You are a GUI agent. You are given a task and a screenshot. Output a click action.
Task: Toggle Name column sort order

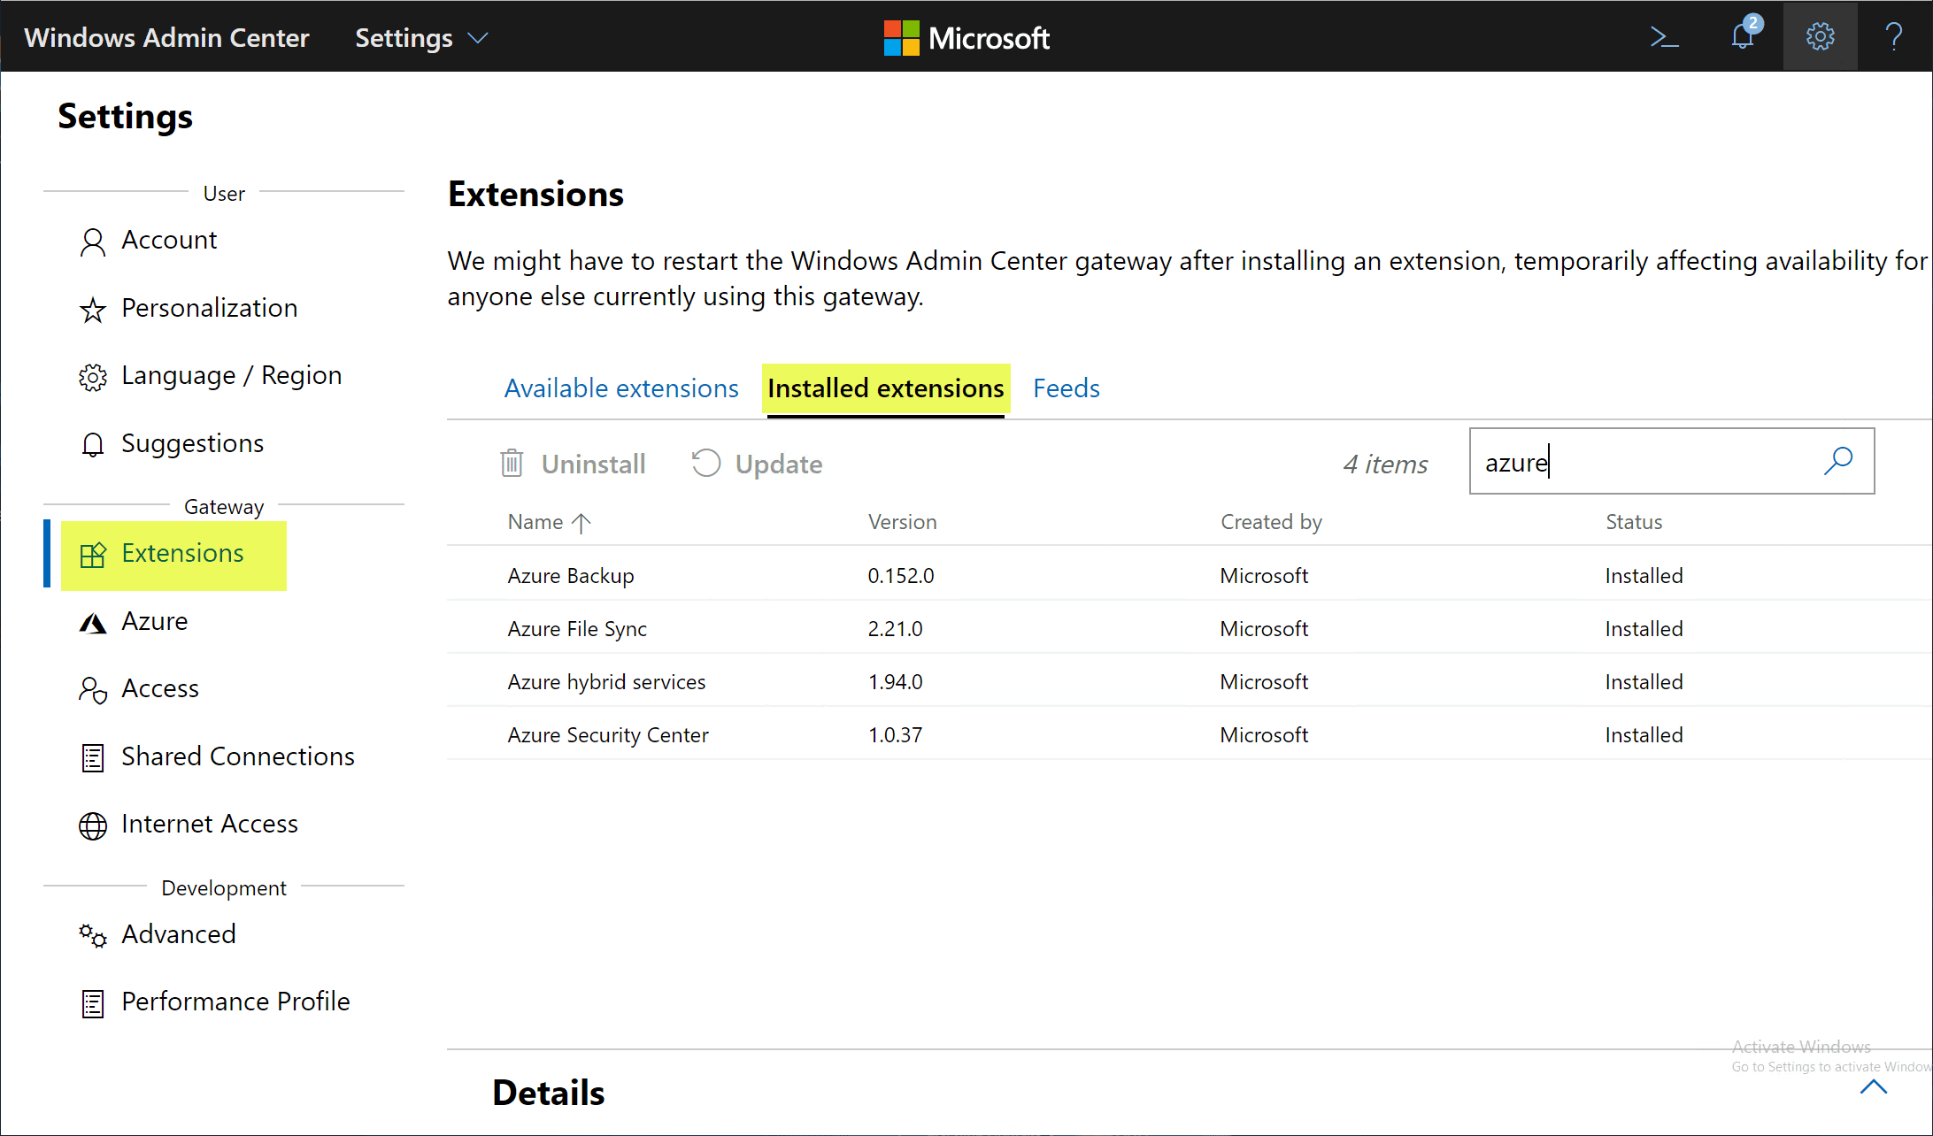(582, 522)
